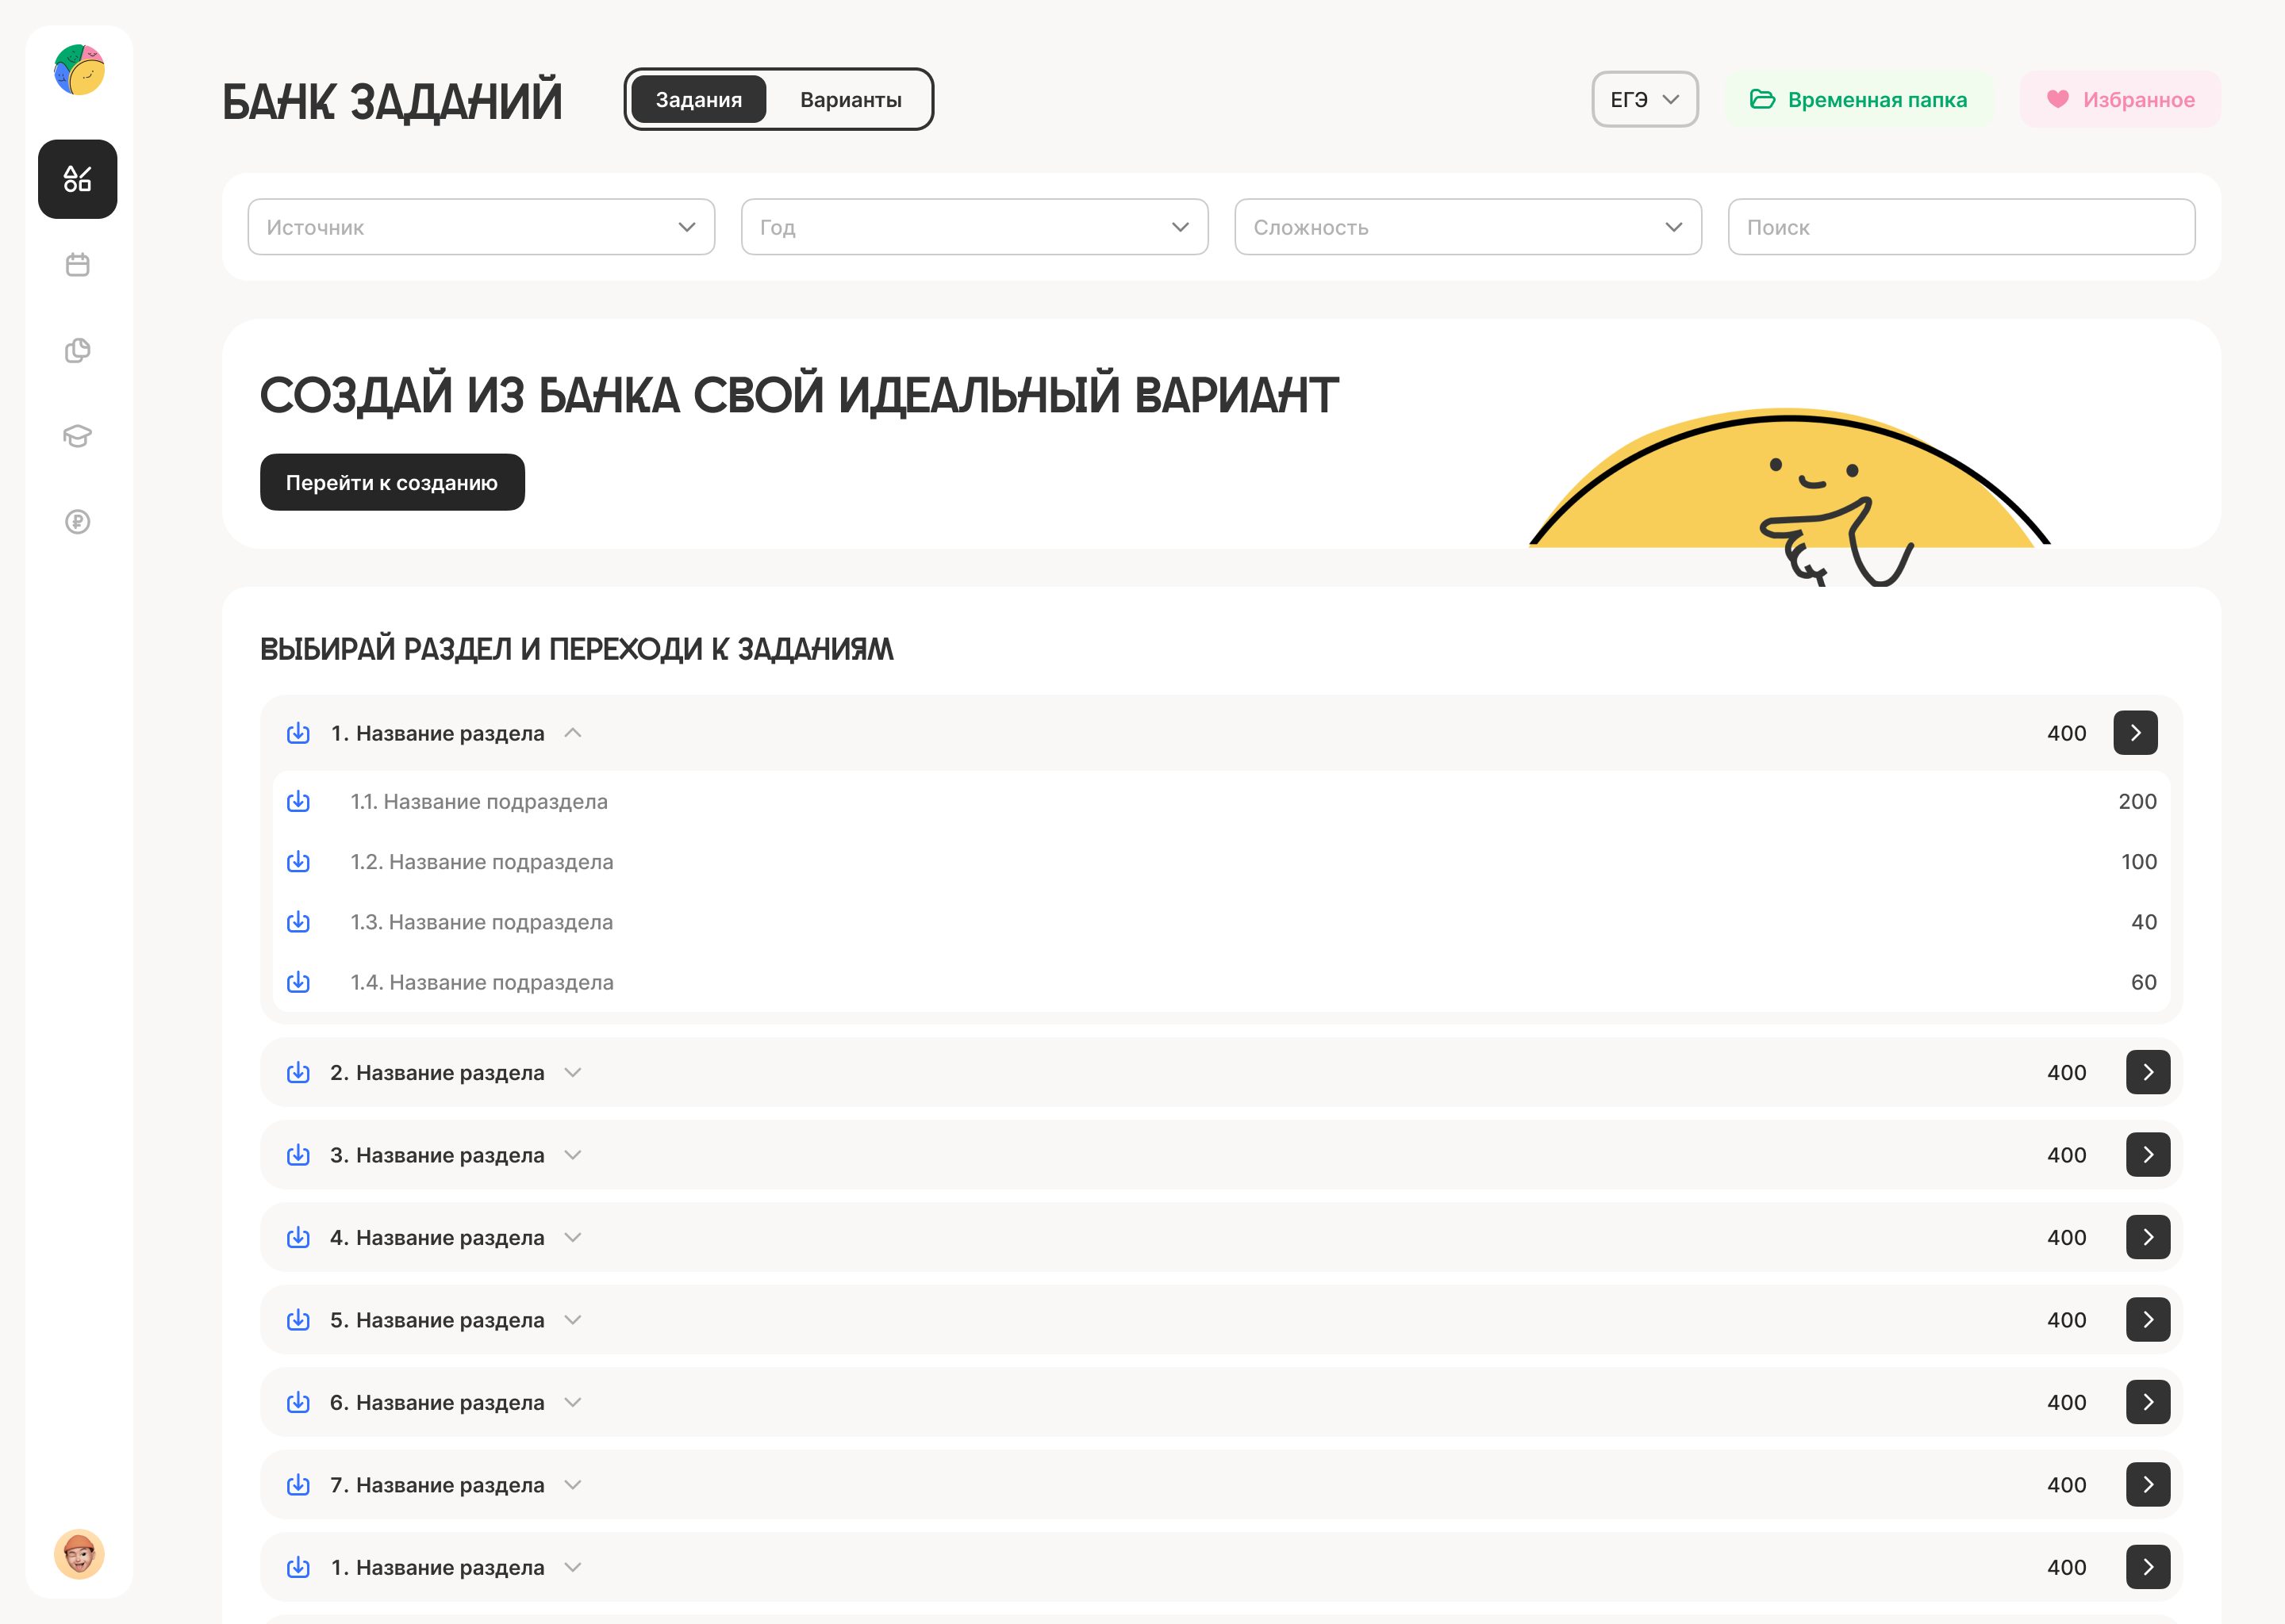2285x1624 pixels.
Task: Switch to the Варианты tab
Action: (851, 100)
